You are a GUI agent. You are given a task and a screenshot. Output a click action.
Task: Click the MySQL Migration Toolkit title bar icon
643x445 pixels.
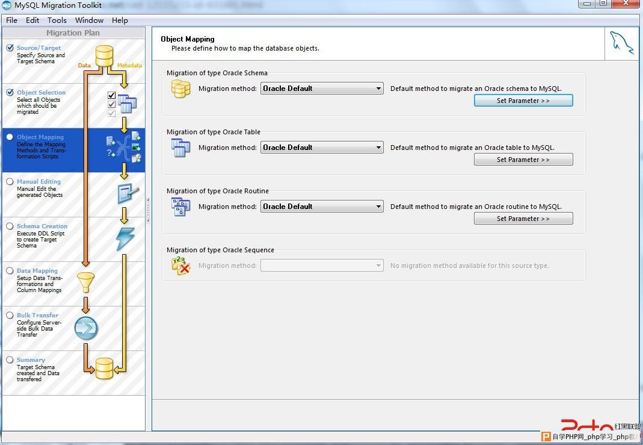coord(7,5)
